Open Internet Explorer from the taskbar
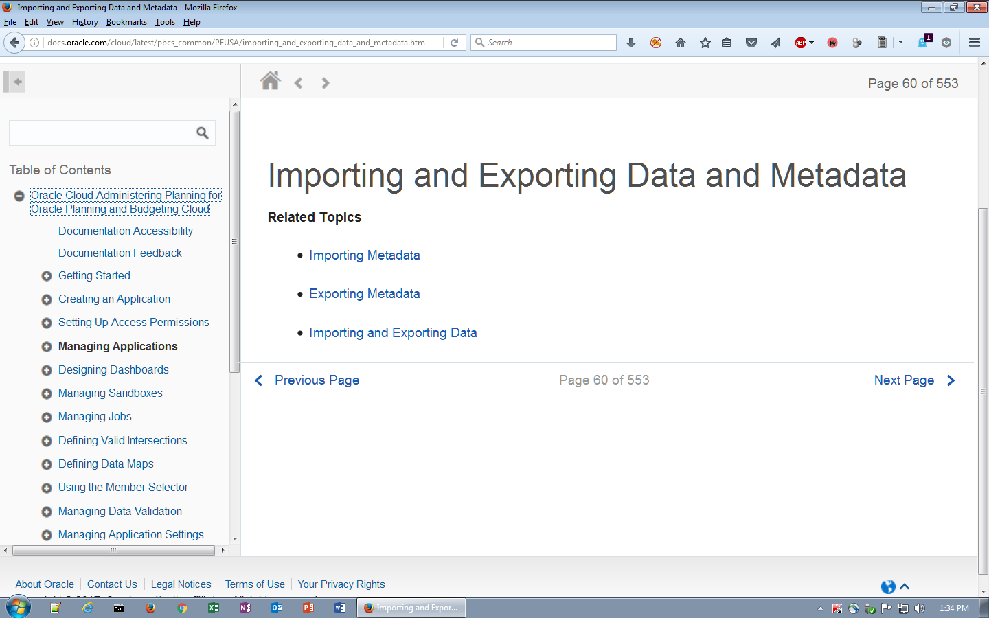 click(x=87, y=608)
